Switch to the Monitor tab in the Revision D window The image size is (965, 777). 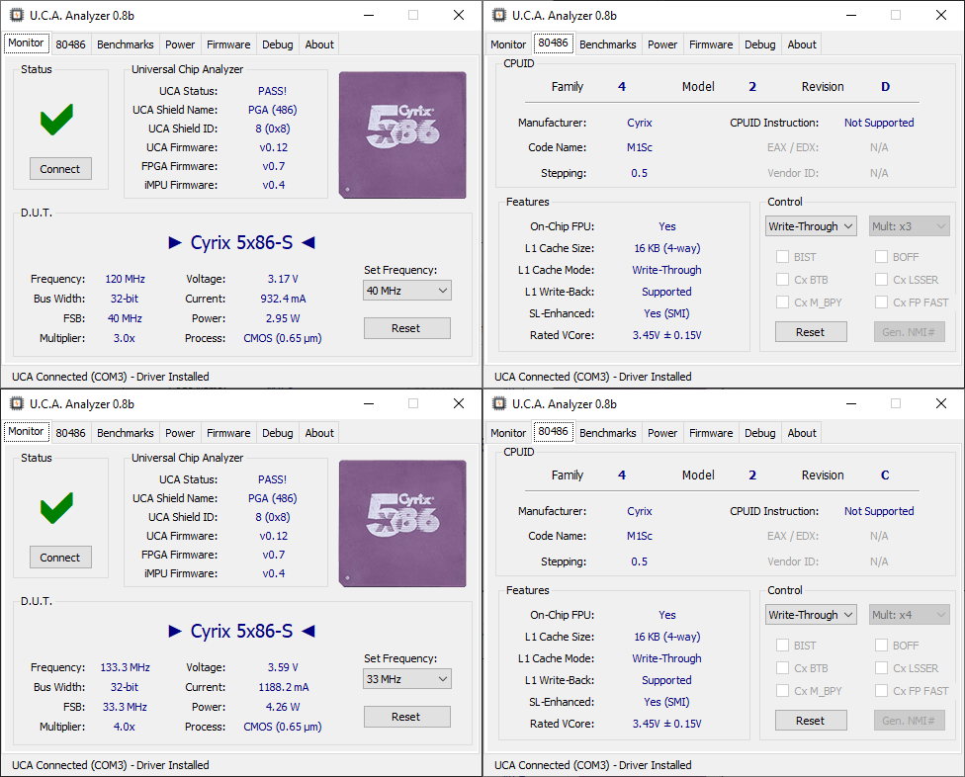tap(508, 44)
